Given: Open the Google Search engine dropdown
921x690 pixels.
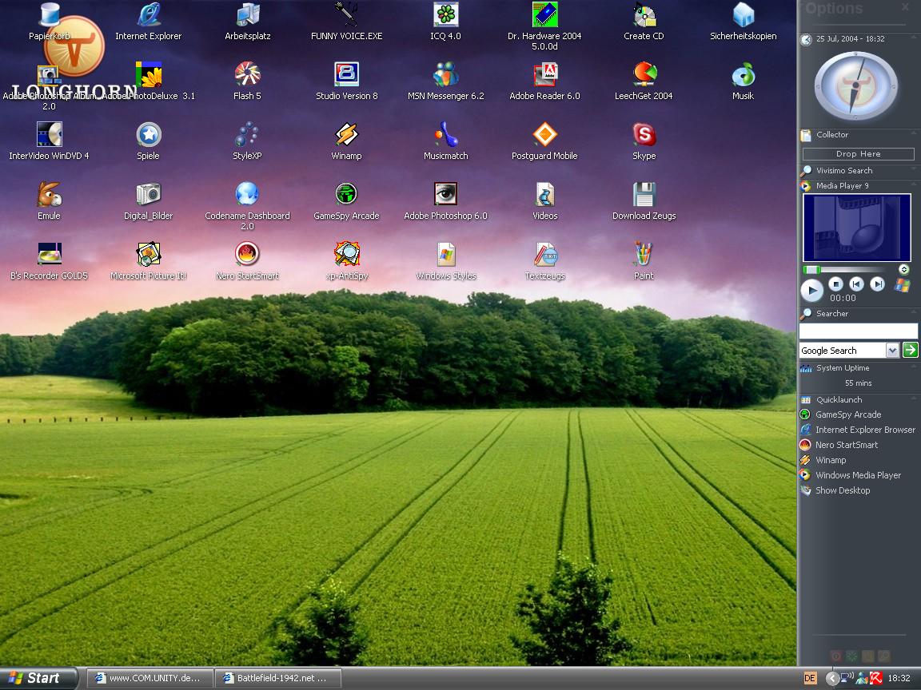Looking at the screenshot, I should [892, 351].
